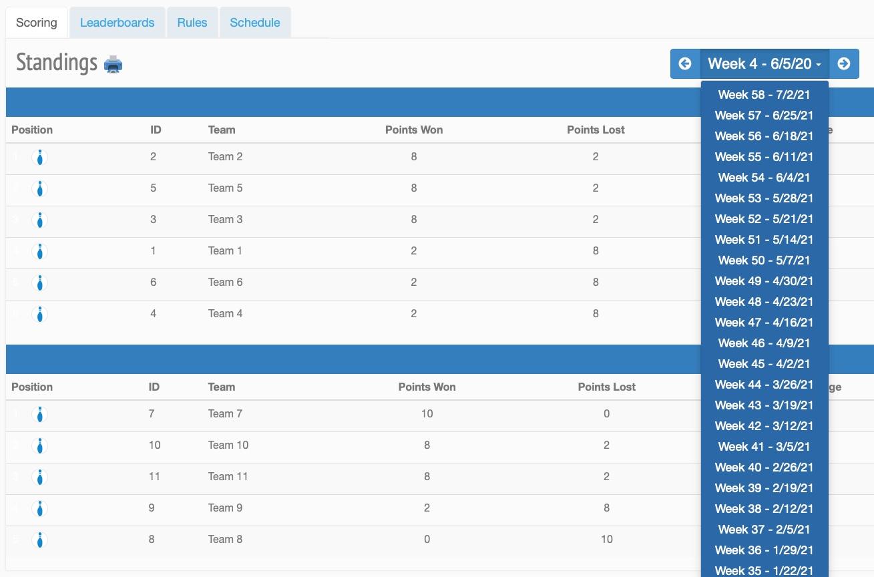Select Week 47 - 4/16/21
The image size is (874, 577).
(x=764, y=323)
